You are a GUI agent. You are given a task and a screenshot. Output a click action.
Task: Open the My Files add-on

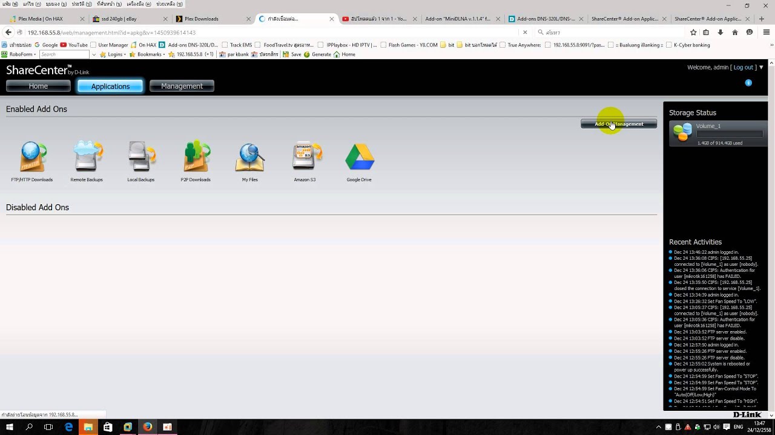point(250,161)
